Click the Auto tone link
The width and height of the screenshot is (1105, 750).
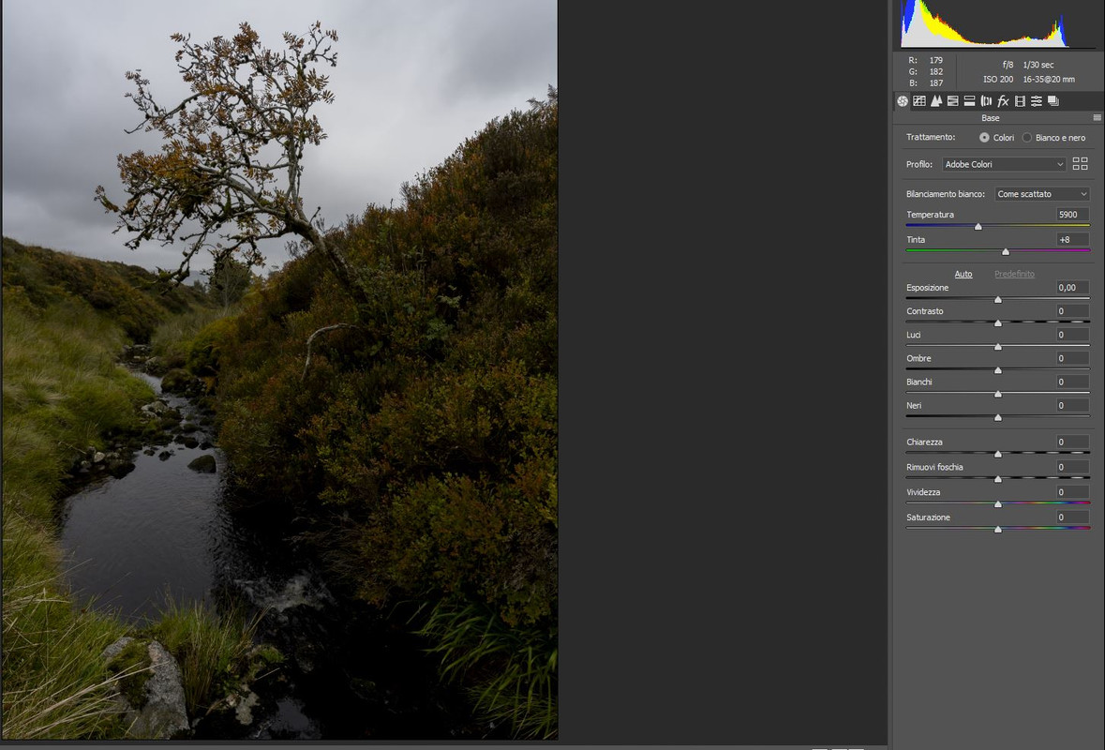pyautogui.click(x=963, y=274)
